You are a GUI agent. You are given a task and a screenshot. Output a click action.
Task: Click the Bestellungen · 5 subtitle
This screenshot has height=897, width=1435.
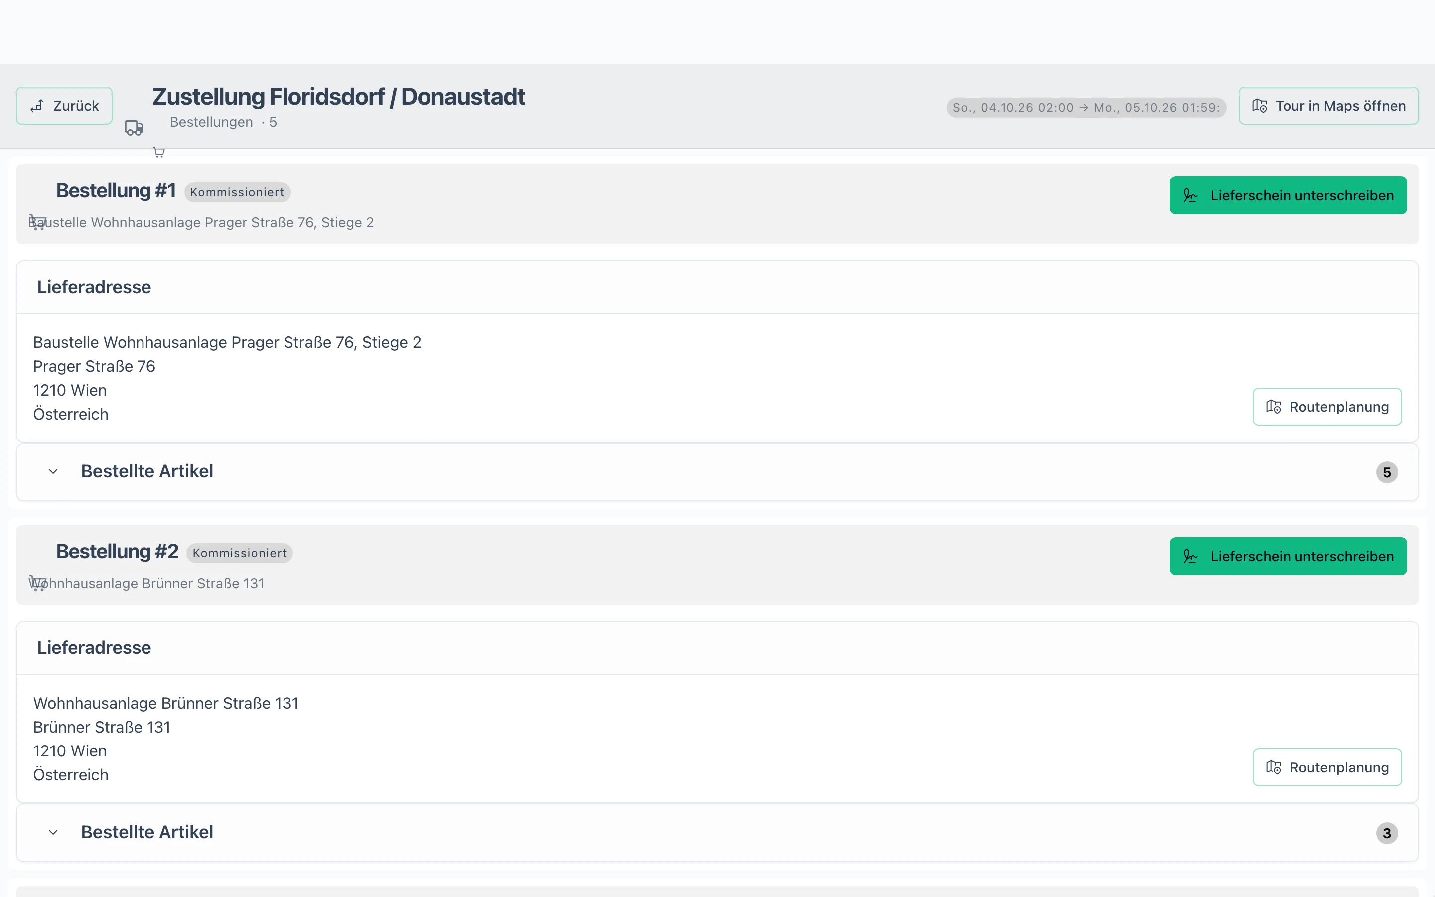223,122
